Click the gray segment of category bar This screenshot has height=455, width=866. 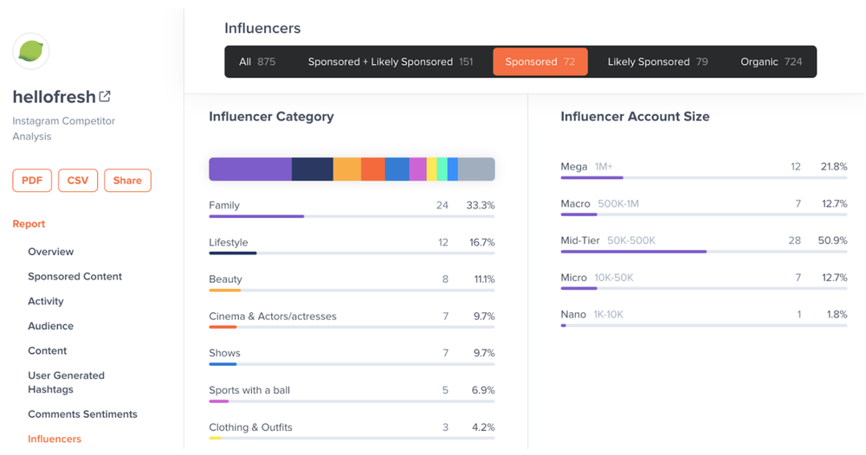click(476, 170)
